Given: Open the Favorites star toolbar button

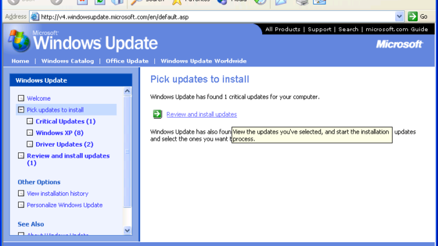Looking at the screenshot, I should pyautogui.click(x=191, y=2).
